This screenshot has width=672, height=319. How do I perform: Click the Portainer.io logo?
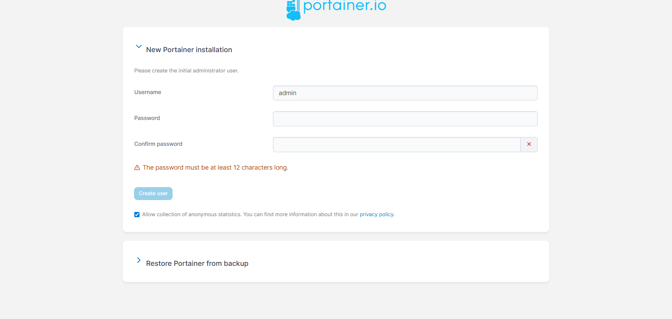click(336, 10)
